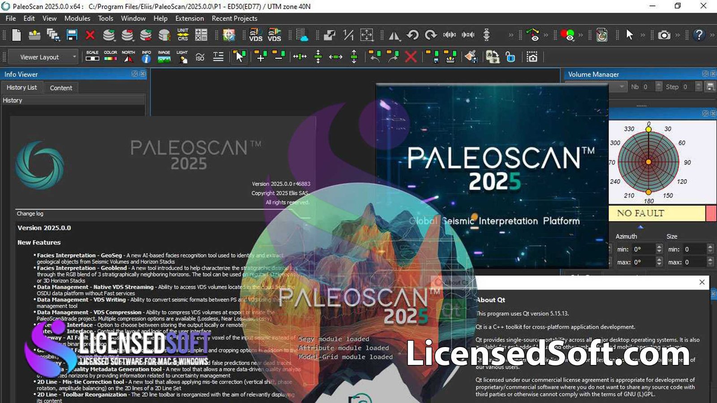This screenshot has width=717, height=403.
Task: Click the red X delete icon in top toolbar
Action: pos(90,35)
